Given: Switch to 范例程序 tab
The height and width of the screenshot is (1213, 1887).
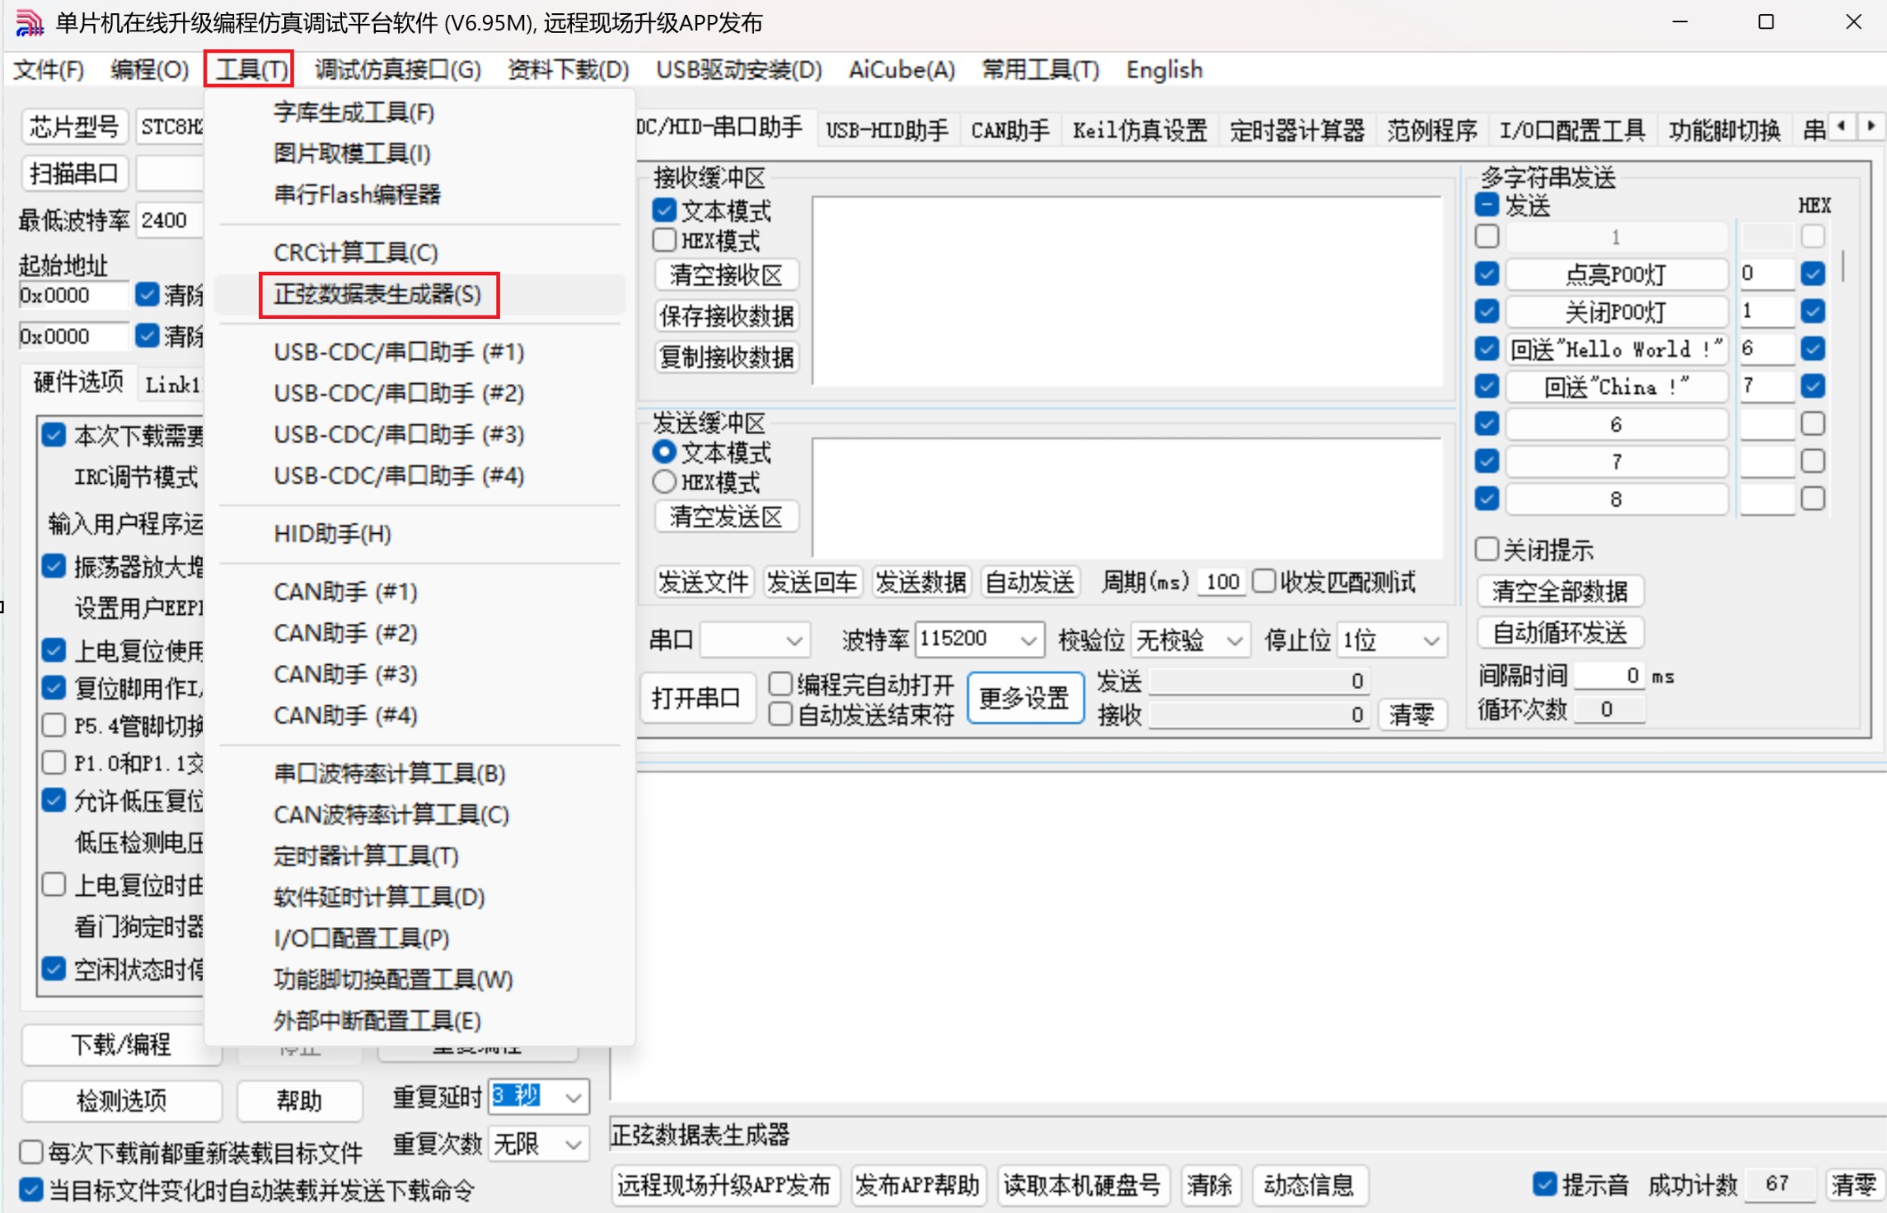Looking at the screenshot, I should (1432, 130).
